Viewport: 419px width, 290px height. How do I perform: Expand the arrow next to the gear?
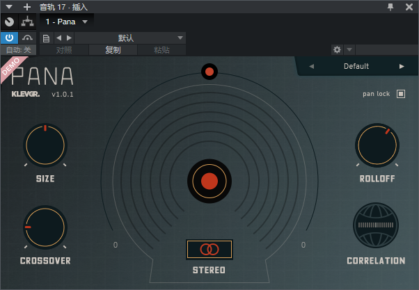pos(349,49)
